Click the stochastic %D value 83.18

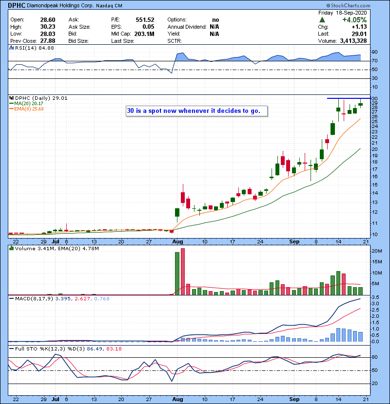114,349
